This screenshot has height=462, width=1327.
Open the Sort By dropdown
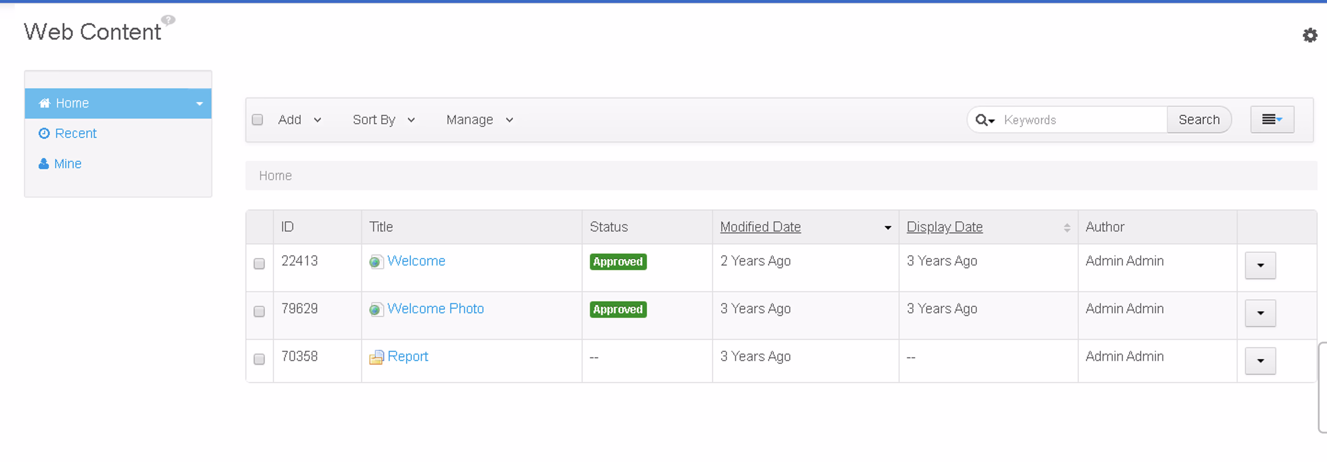tap(383, 120)
